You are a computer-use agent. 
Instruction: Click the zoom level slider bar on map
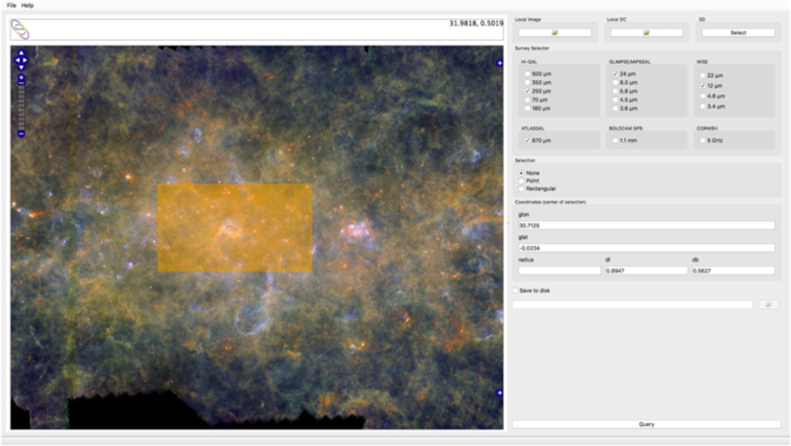click(x=21, y=106)
